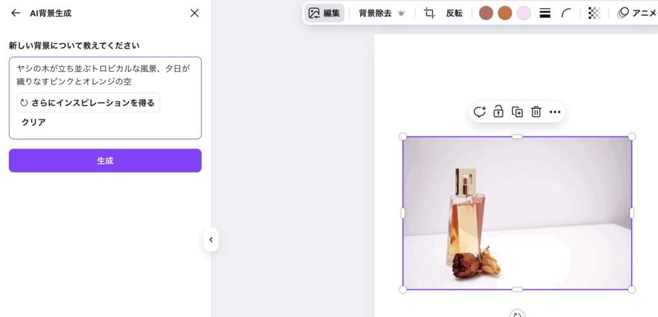Image resolution: width=658 pixels, height=317 pixels.
Task: Open the アニメート animation option
Action: point(636,13)
